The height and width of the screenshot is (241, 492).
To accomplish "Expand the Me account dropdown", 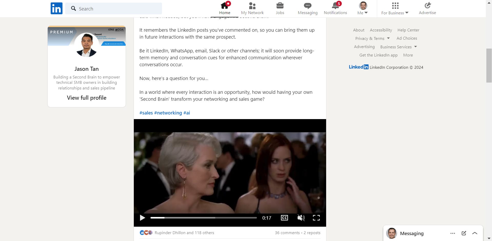I will pyautogui.click(x=363, y=8).
